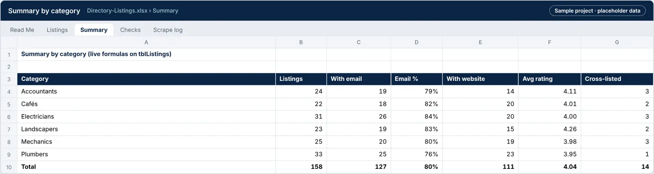Select column F header

549,42
